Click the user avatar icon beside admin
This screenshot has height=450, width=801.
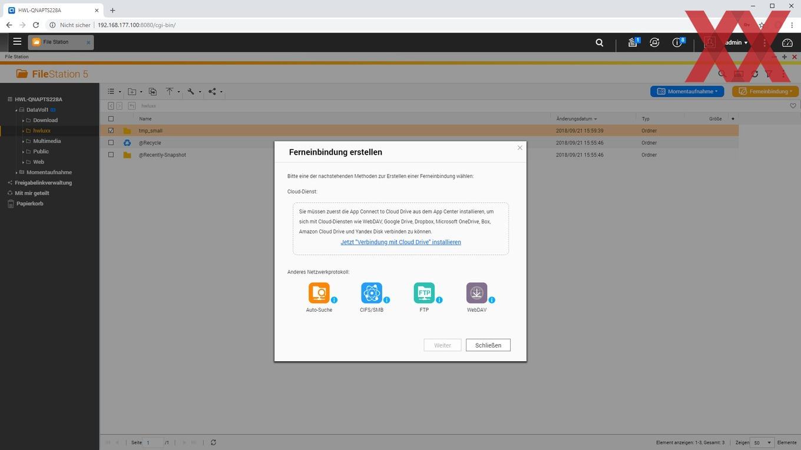[x=710, y=42]
